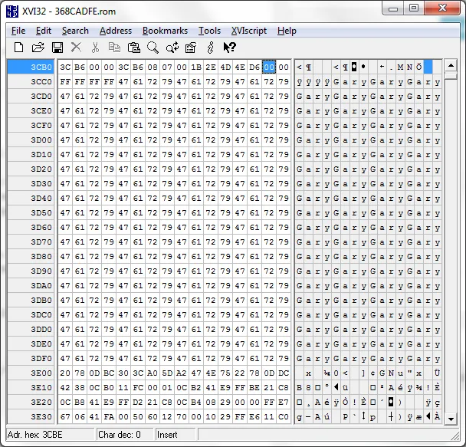Screen dimensions: 466x447
Task: Click the scrollbar down arrow
Action: (451, 419)
